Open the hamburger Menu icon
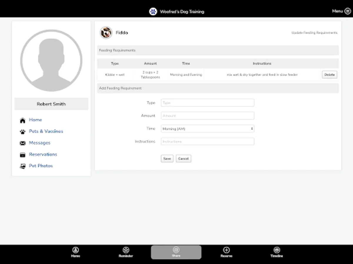Image resolution: width=353 pixels, height=264 pixels. point(347,11)
